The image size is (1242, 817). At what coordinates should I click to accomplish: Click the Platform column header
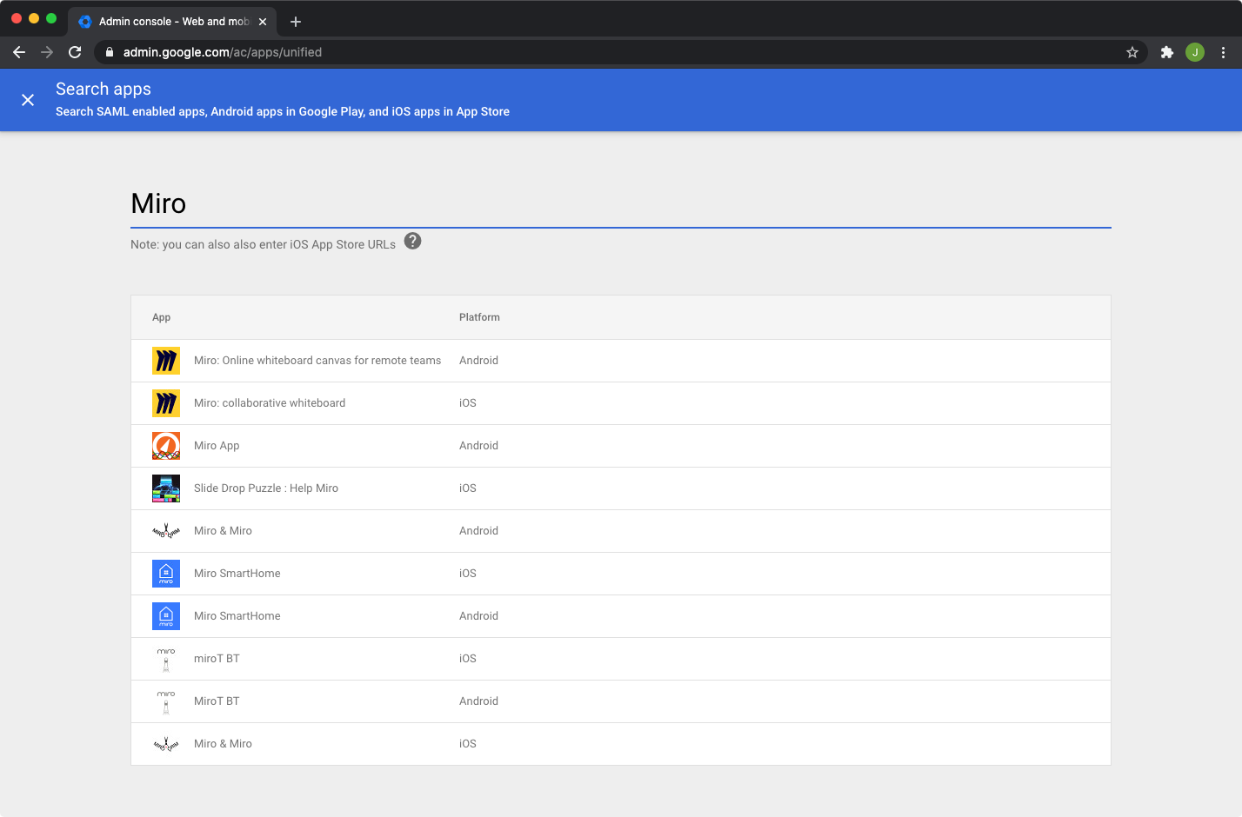point(479,317)
